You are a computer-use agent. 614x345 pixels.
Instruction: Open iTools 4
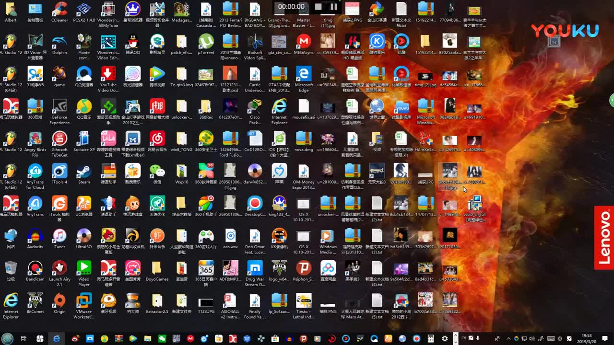(x=59, y=174)
